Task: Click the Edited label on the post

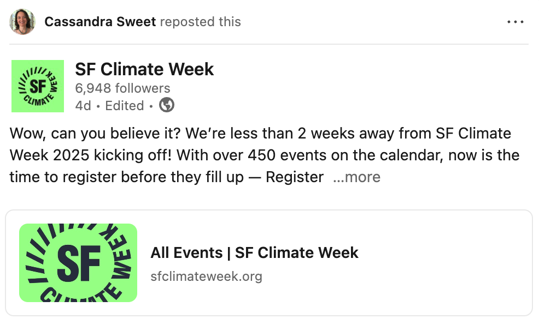Action: click(125, 106)
